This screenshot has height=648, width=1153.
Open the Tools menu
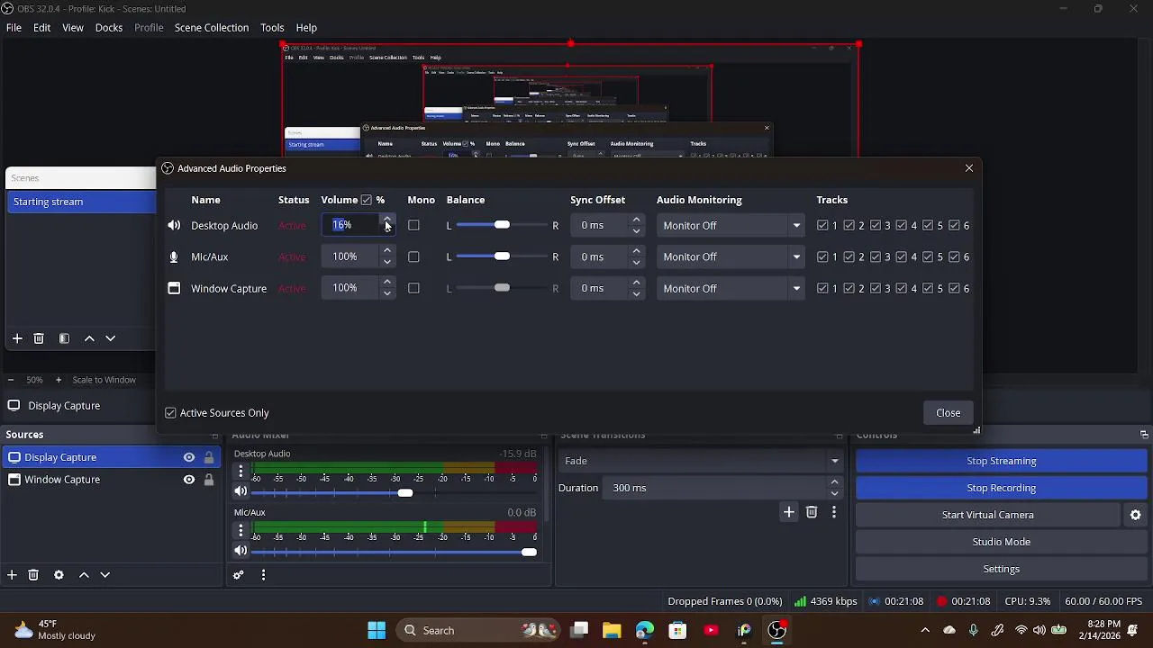pyautogui.click(x=272, y=28)
